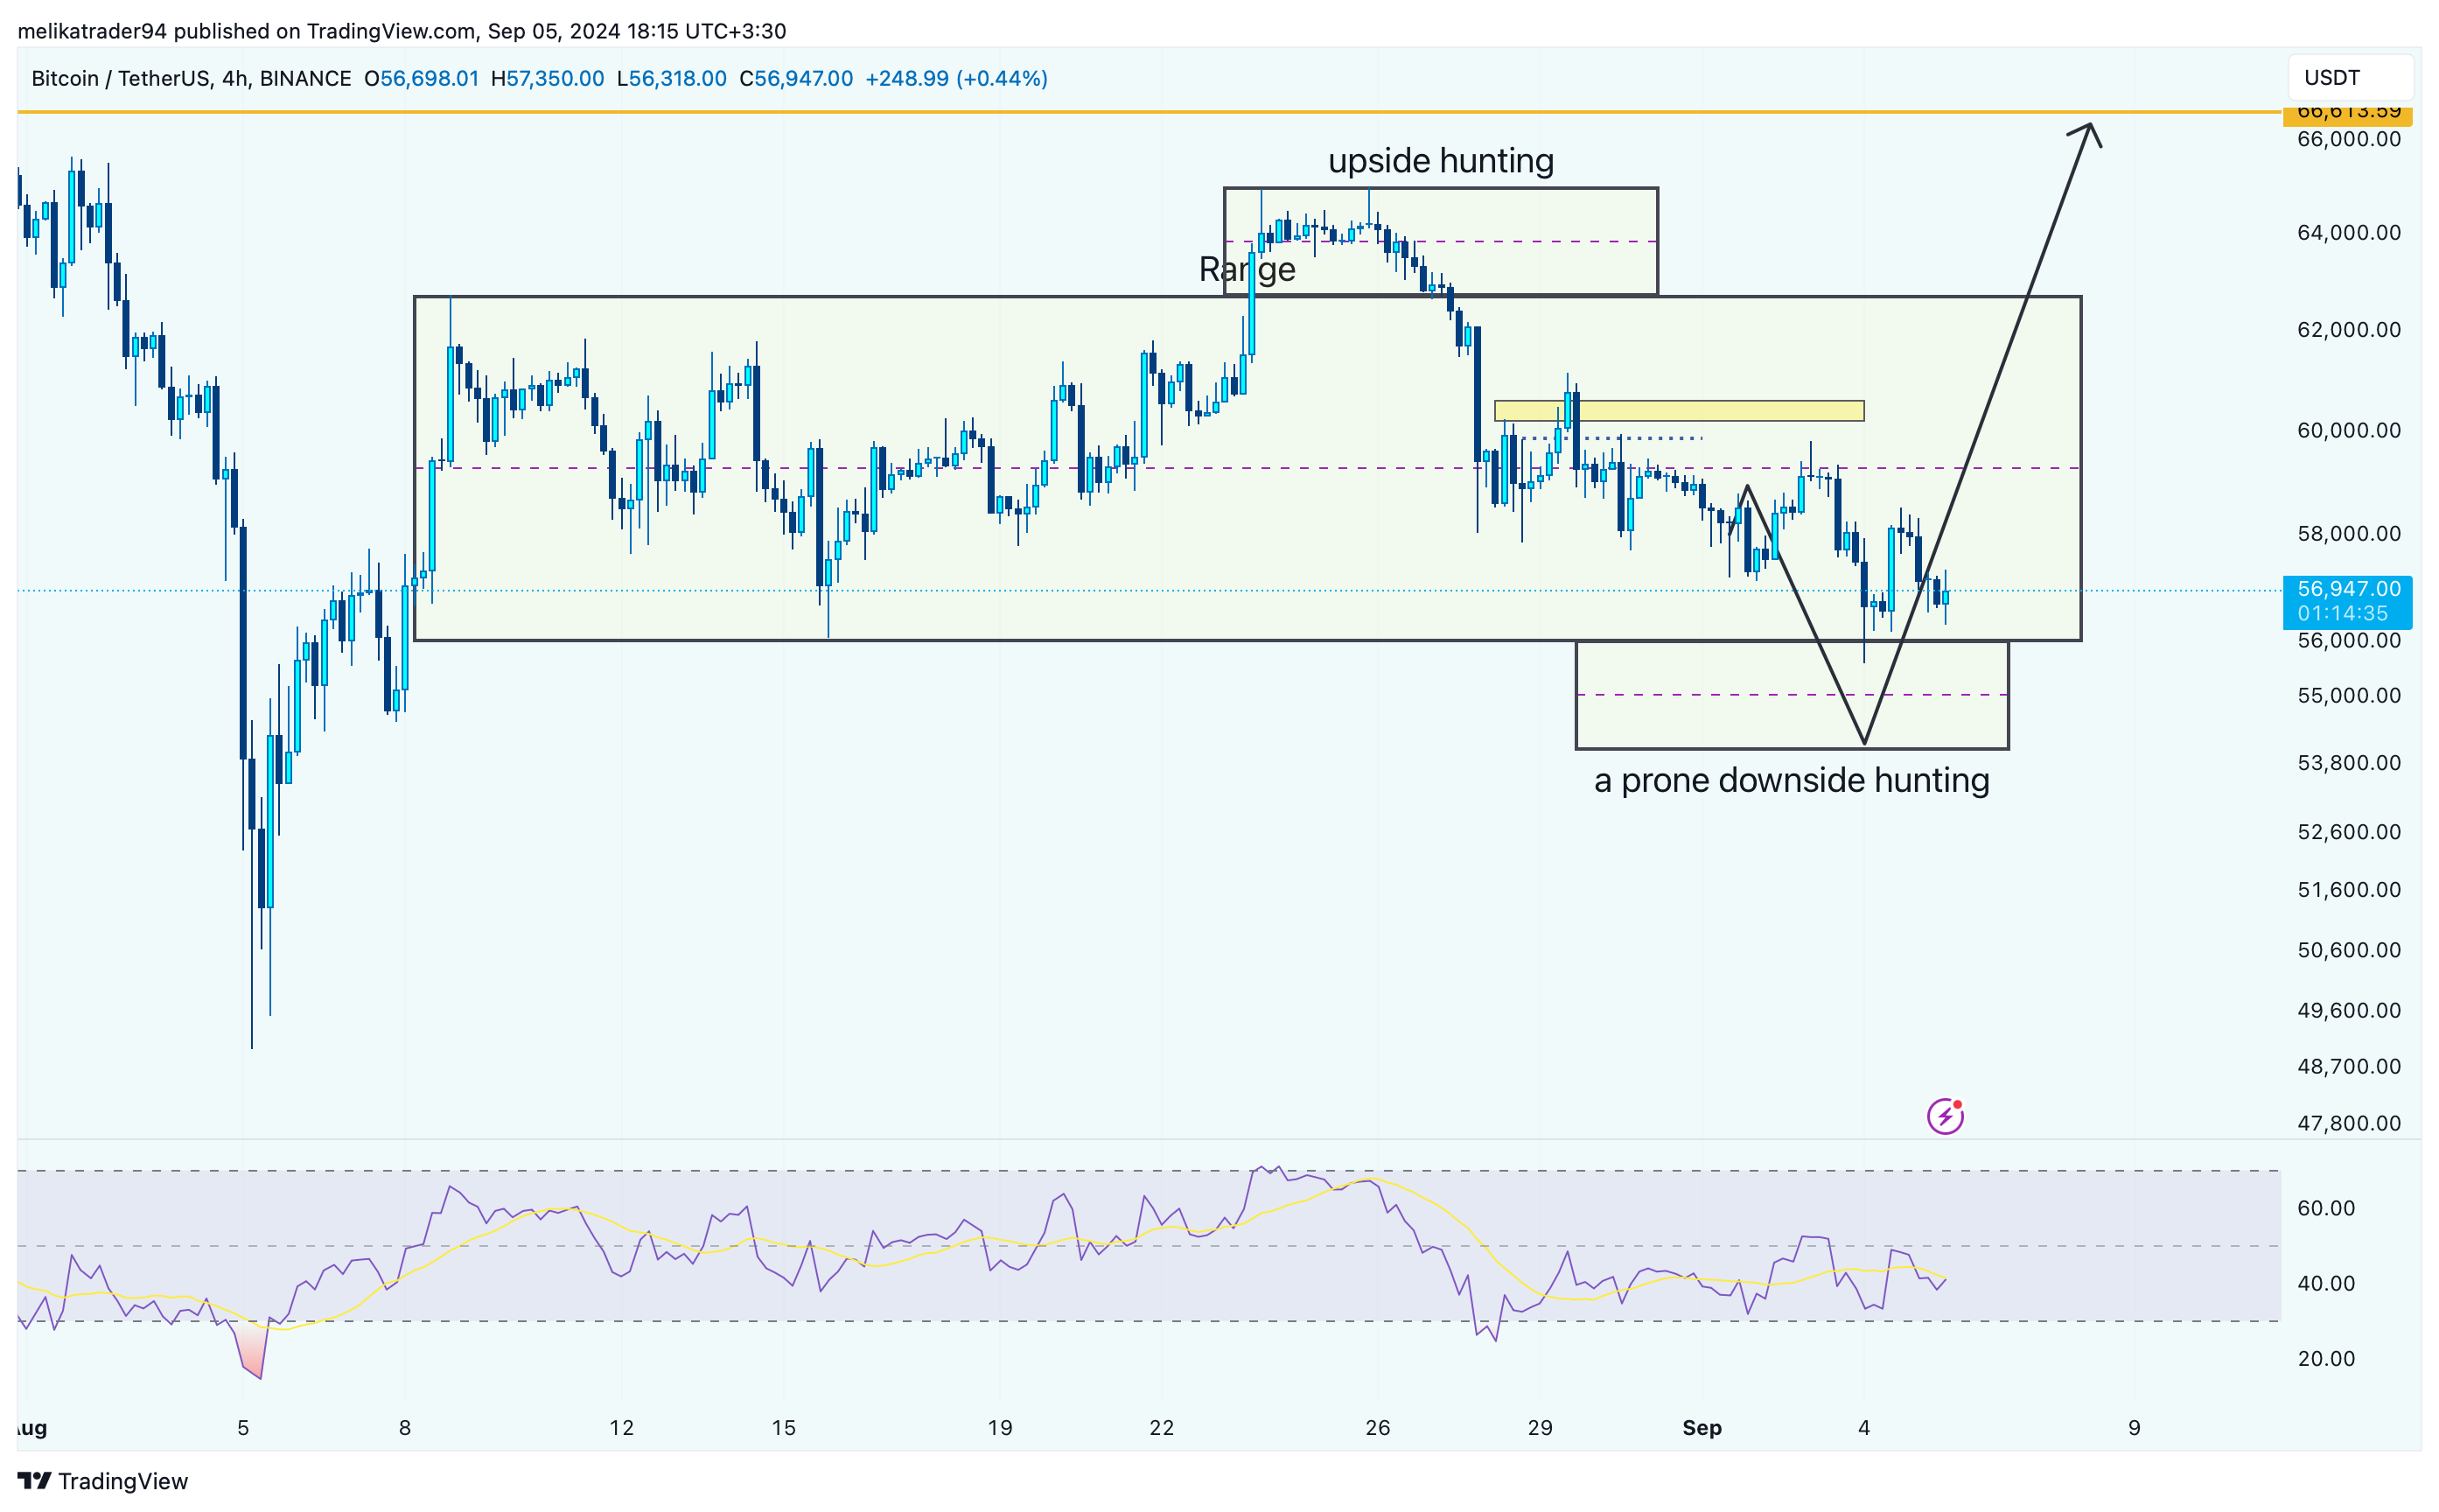Click the 58,000.00 price axis label
Image resolution: width=2439 pixels, height=1512 pixels.
tap(2348, 533)
